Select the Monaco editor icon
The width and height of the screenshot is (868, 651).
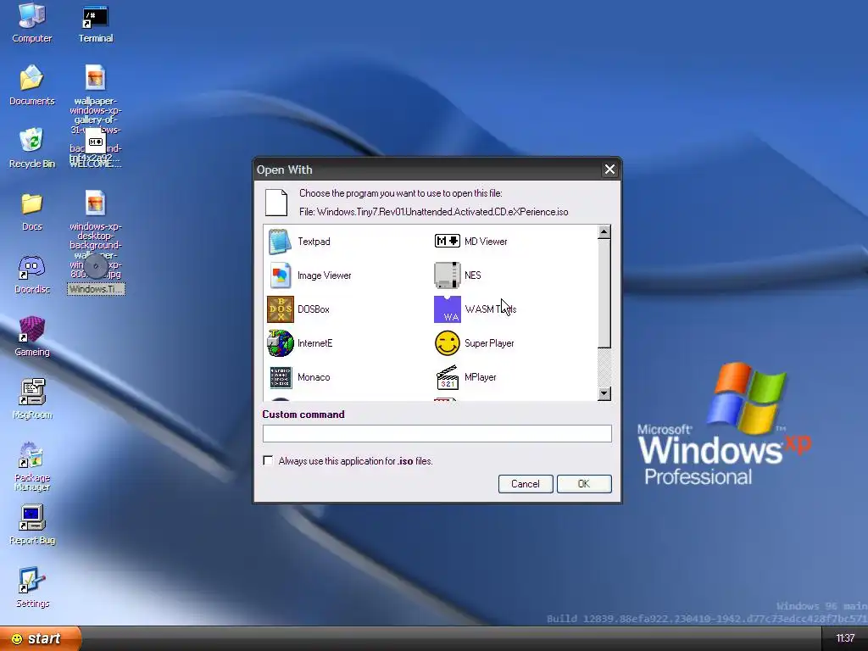[280, 377]
